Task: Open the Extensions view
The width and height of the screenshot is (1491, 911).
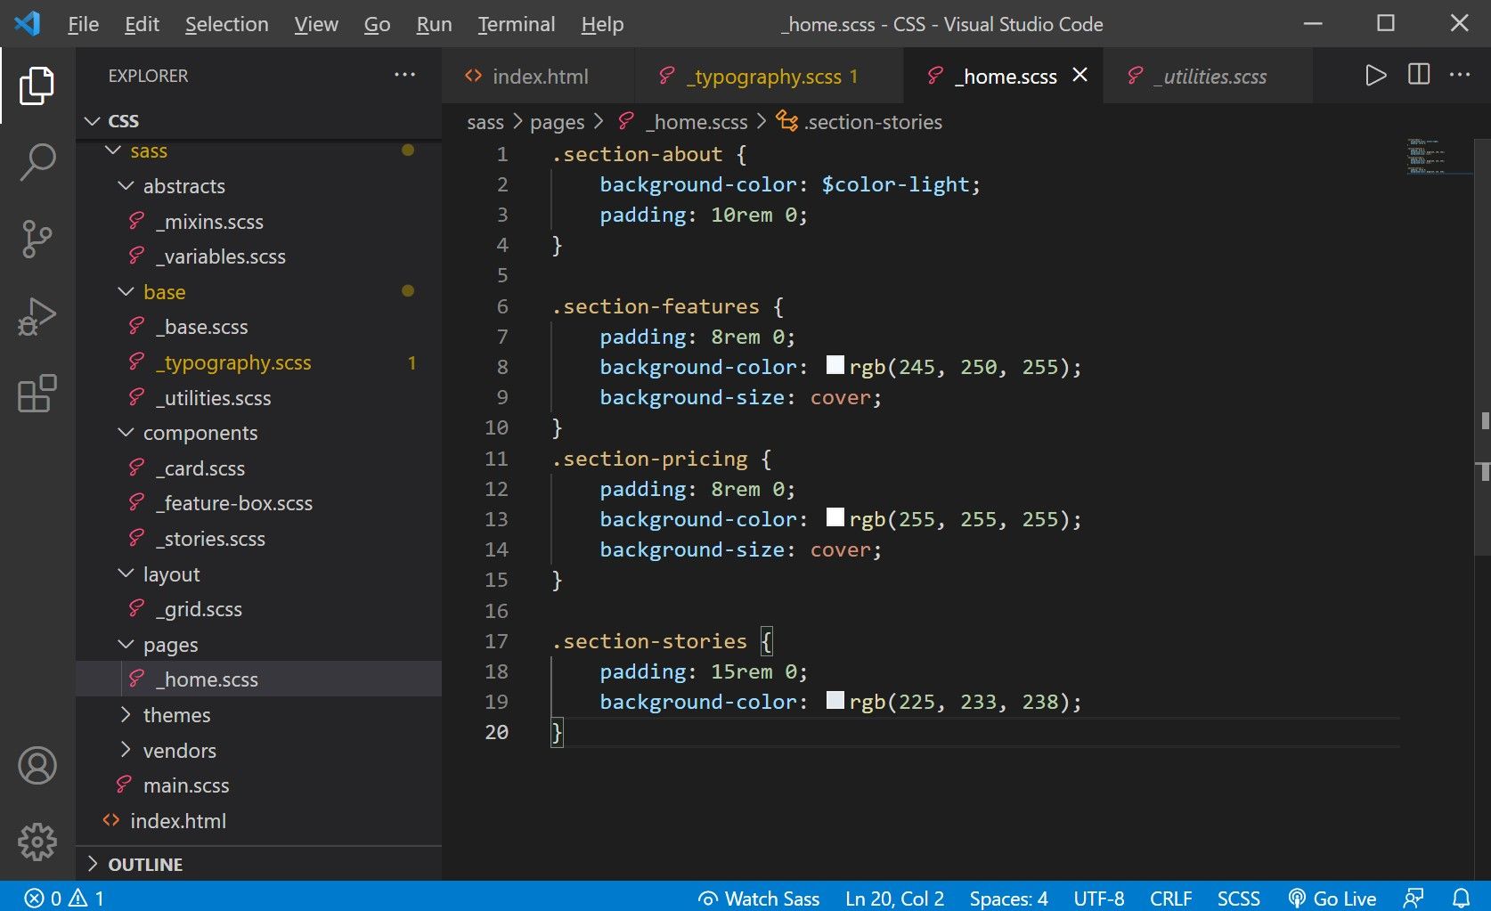Action: click(x=37, y=393)
